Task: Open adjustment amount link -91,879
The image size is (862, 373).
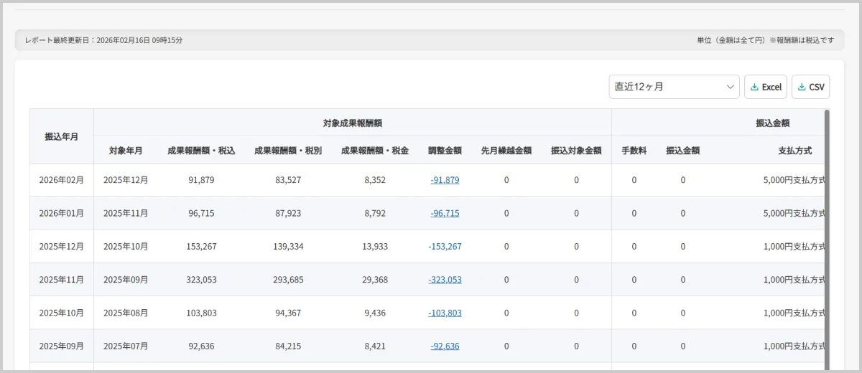Action: (x=445, y=180)
